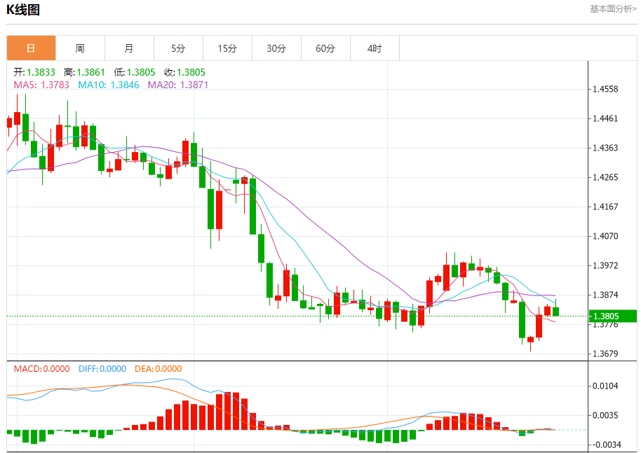Click the last green candlestick on chart
The width and height of the screenshot is (641, 453).
[x=555, y=311]
